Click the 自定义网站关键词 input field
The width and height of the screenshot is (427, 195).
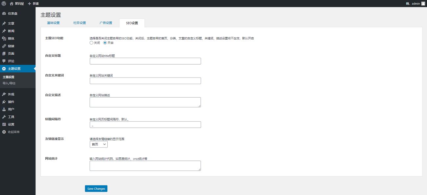[145, 81]
